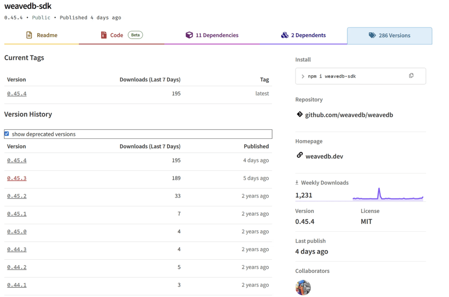Click the Versions tags icon
The width and height of the screenshot is (449, 297).
[372, 35]
